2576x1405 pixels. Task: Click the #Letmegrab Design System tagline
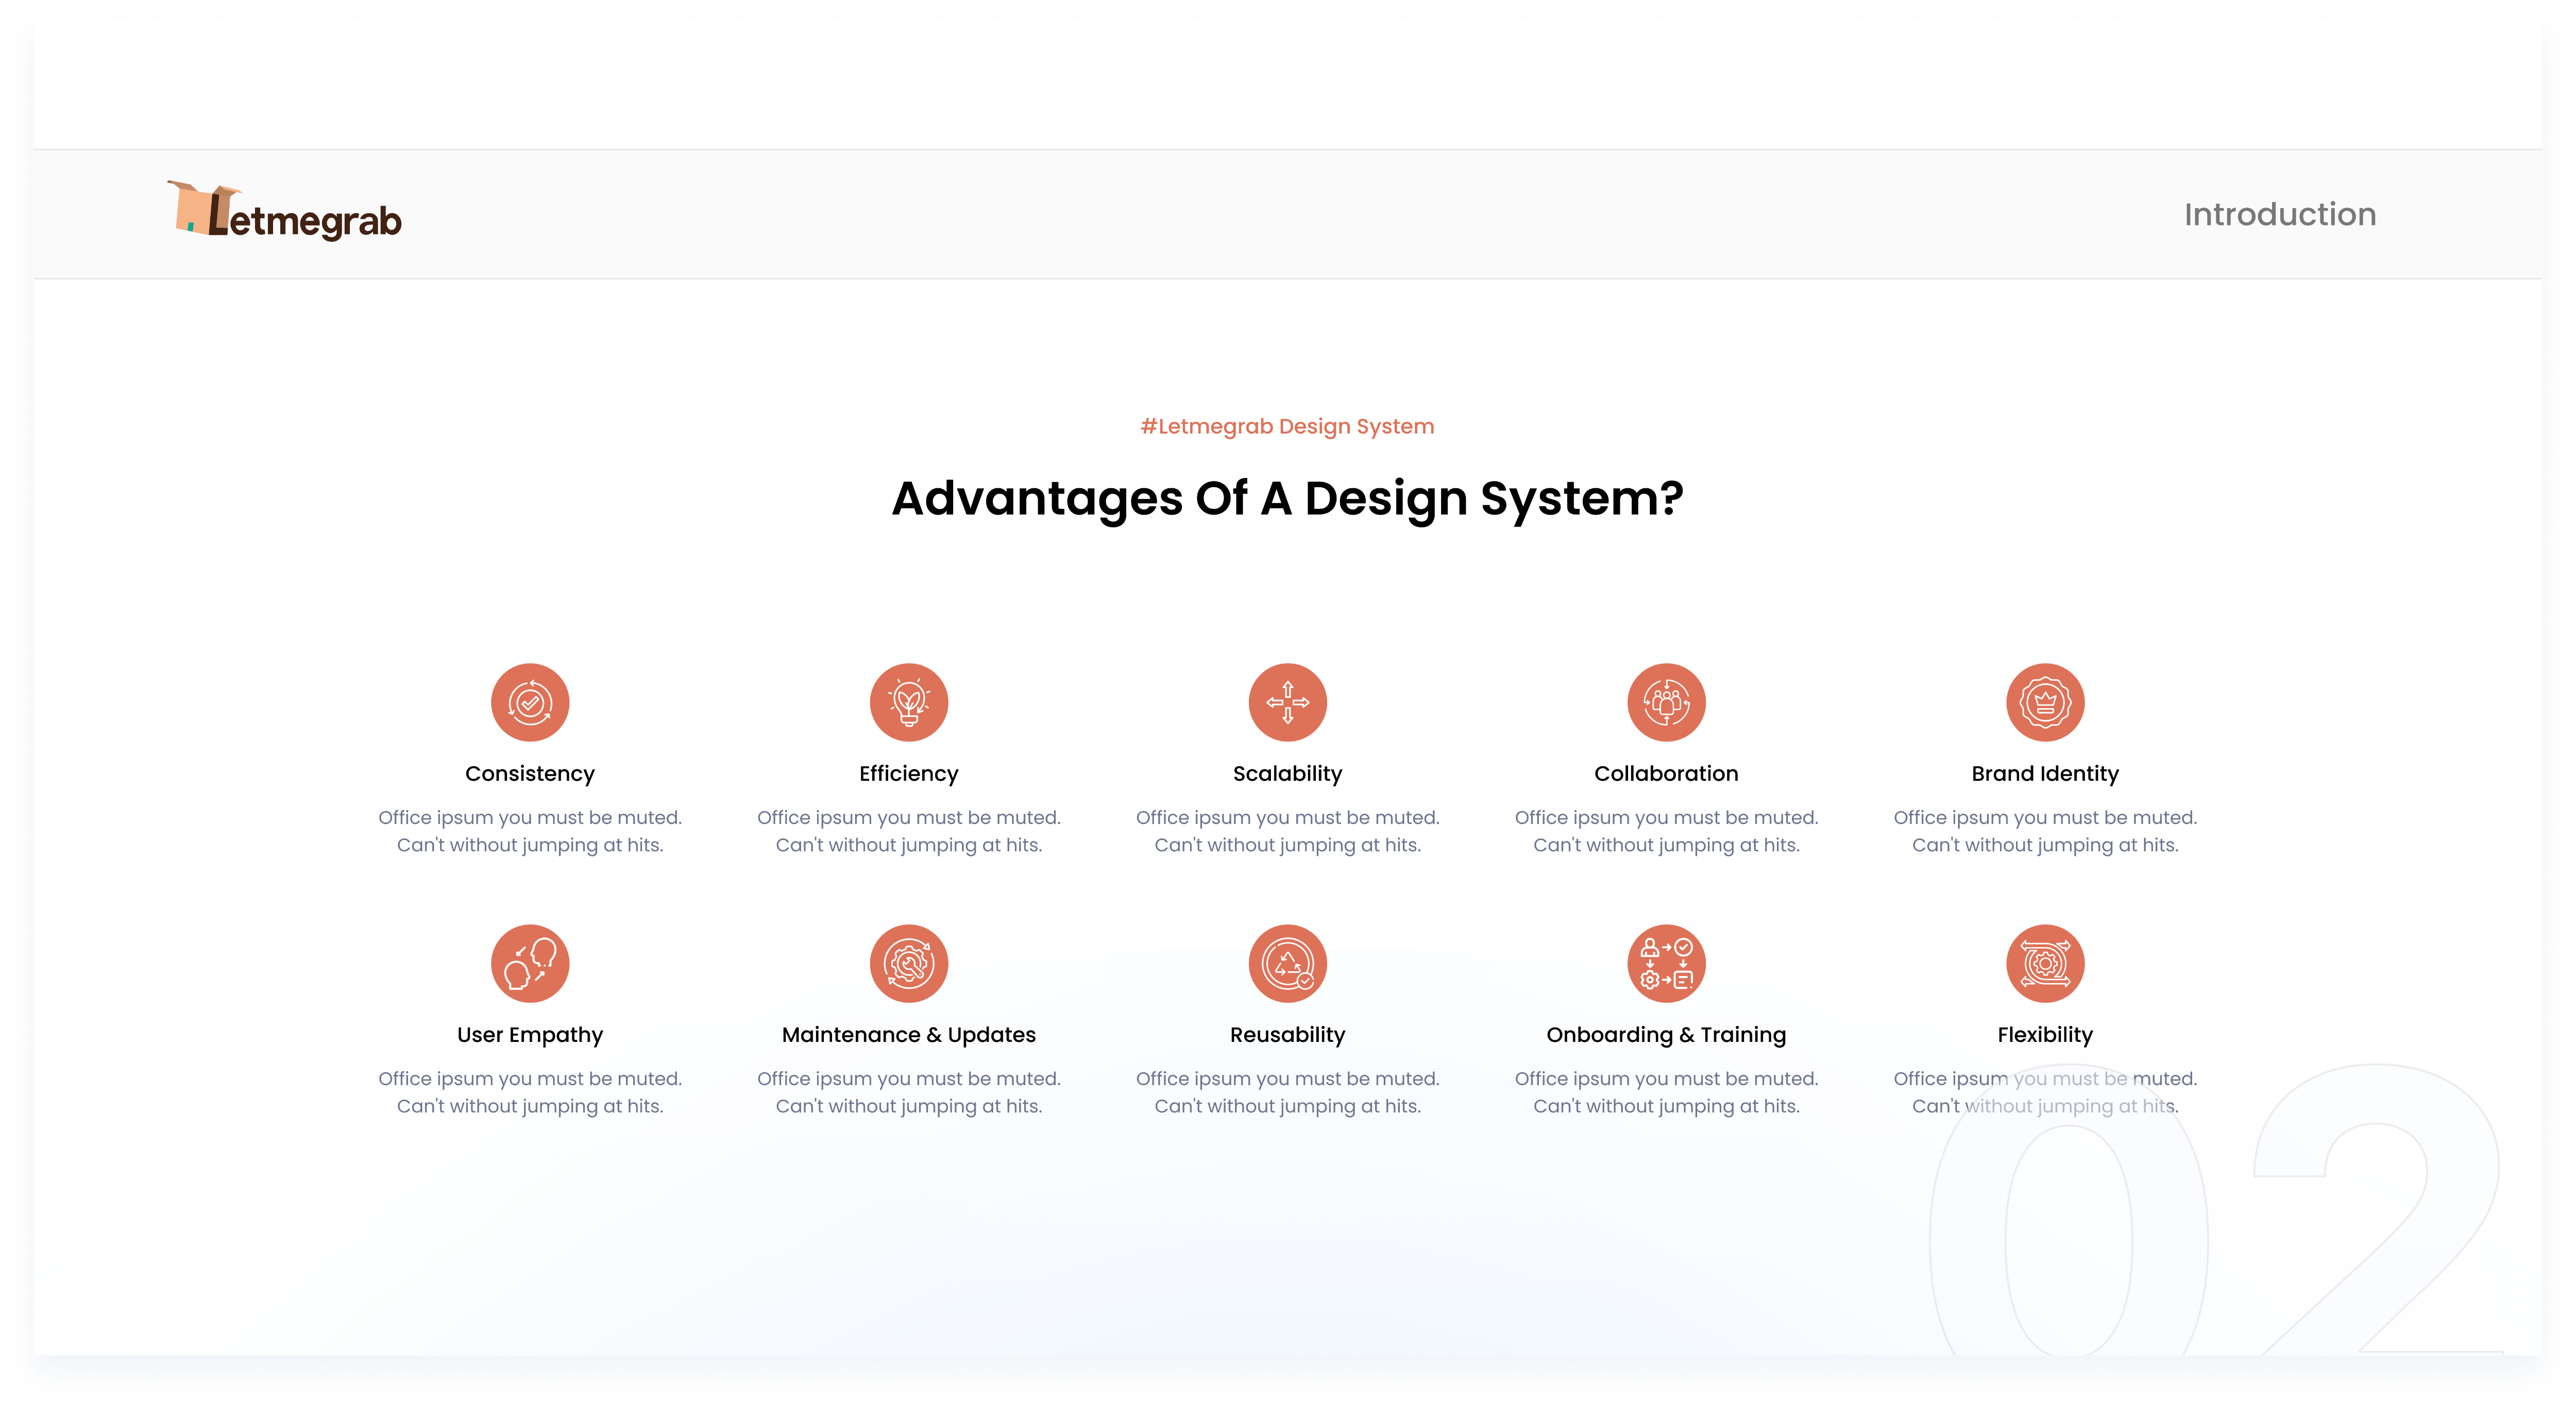point(1288,426)
